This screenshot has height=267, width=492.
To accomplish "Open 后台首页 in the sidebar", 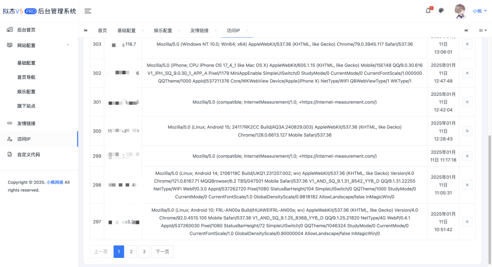I will pos(39,30).
